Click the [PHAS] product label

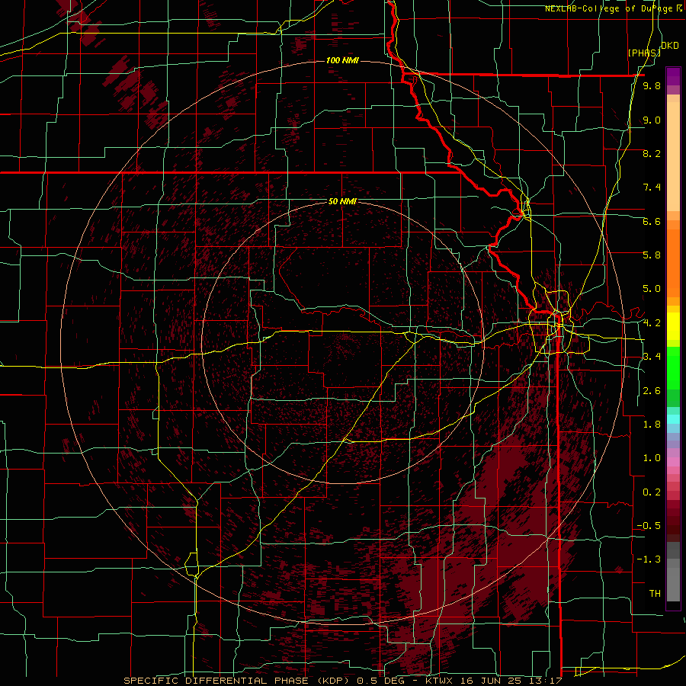click(x=644, y=53)
